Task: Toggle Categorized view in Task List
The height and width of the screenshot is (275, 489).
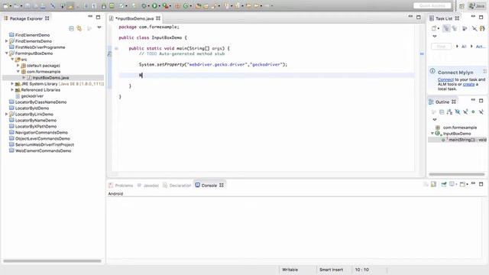Action: click(446, 28)
